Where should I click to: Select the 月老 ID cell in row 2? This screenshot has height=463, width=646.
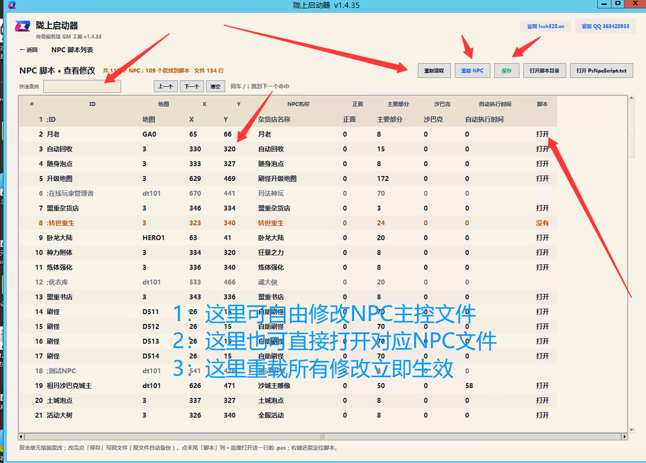[53, 134]
